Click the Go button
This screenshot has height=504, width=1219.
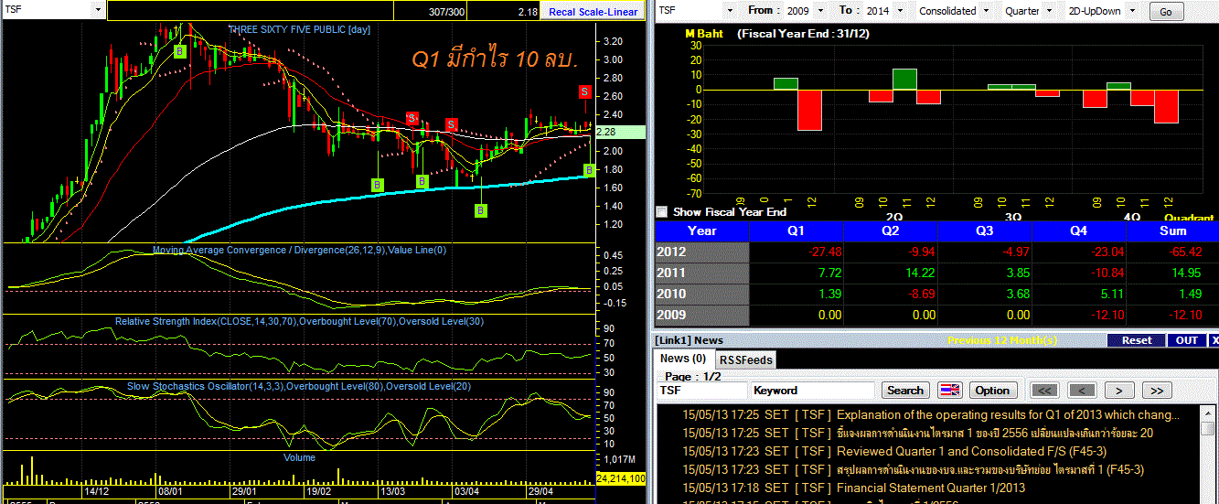[x=1165, y=12]
